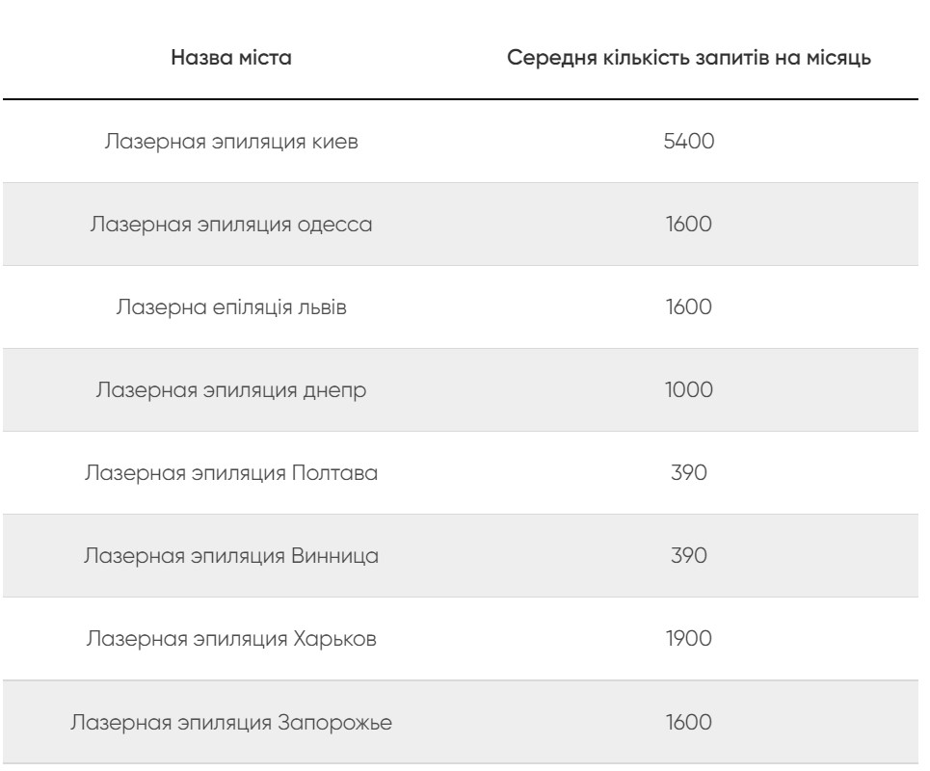Select 'Лазерна епіляція львів' cell
The height and width of the screenshot is (771, 930).
click(x=231, y=307)
